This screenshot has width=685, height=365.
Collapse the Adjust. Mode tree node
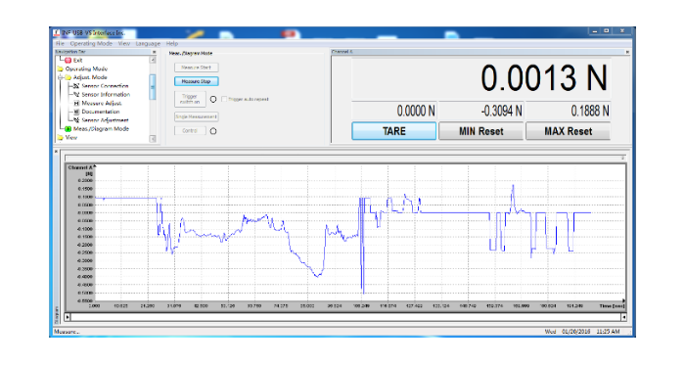click(61, 77)
